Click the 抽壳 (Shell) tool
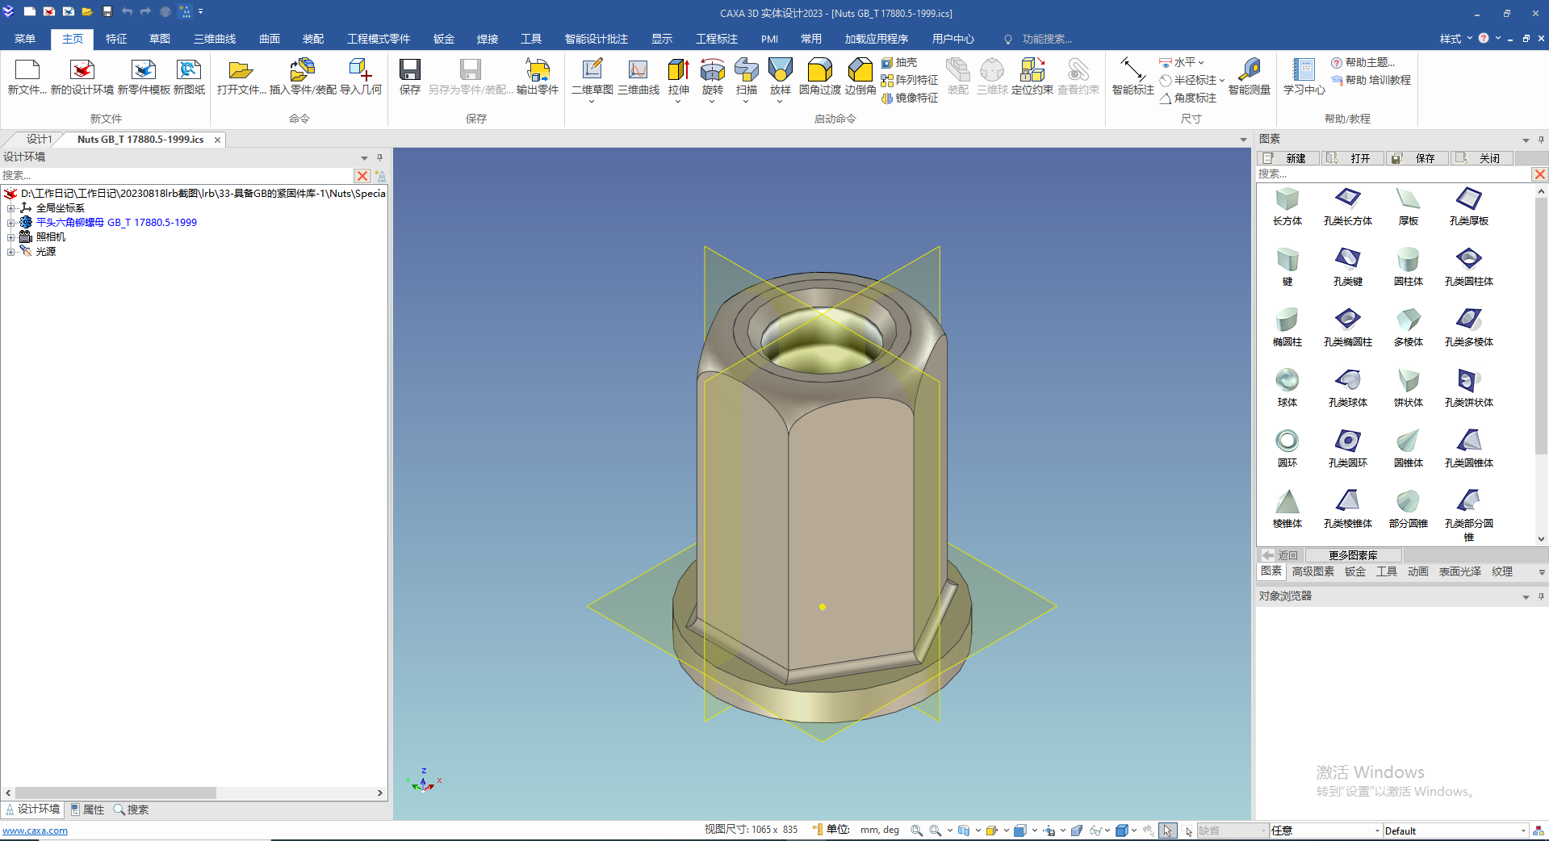Image resolution: width=1549 pixels, height=841 pixels. [x=899, y=62]
